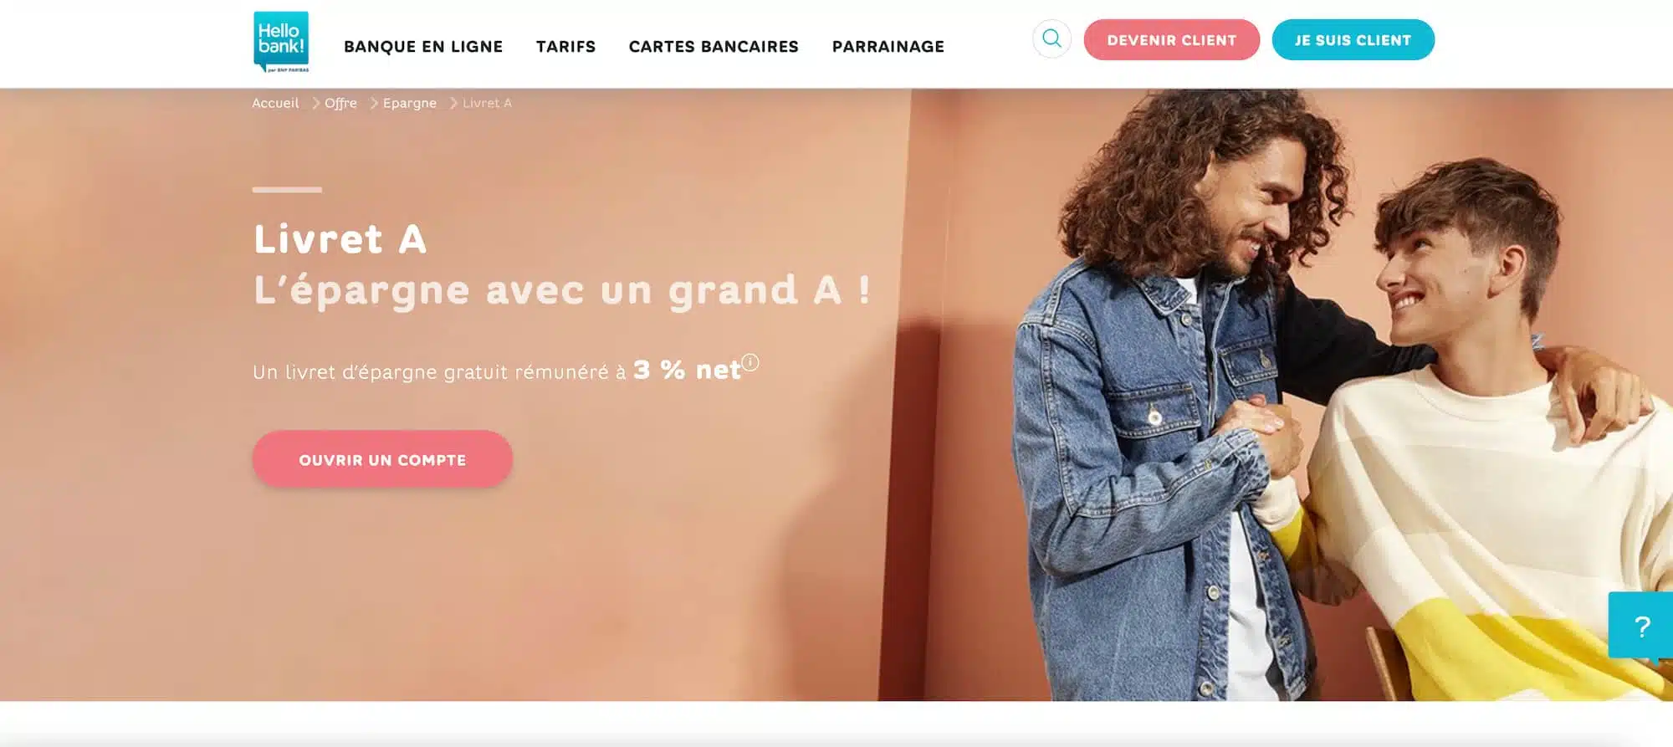Open the search magnifier icon
The width and height of the screenshot is (1673, 747).
tap(1051, 38)
